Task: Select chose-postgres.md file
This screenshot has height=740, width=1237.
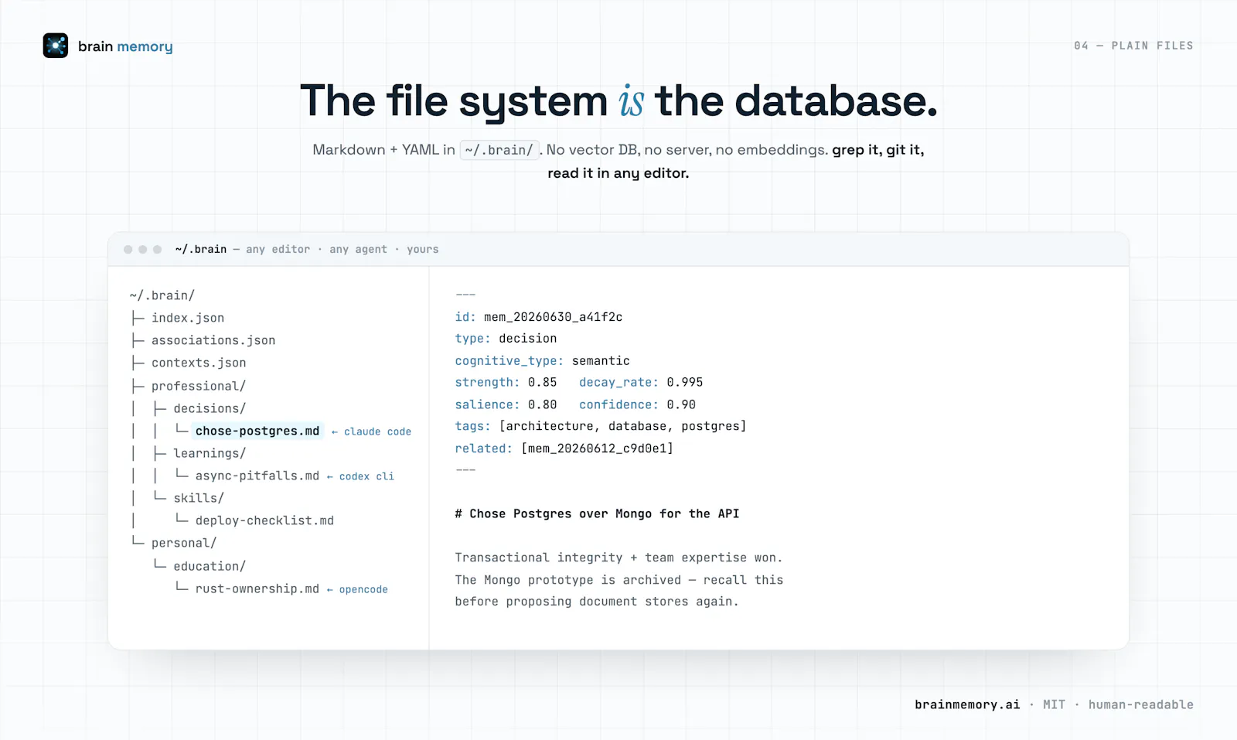Action: click(x=257, y=431)
